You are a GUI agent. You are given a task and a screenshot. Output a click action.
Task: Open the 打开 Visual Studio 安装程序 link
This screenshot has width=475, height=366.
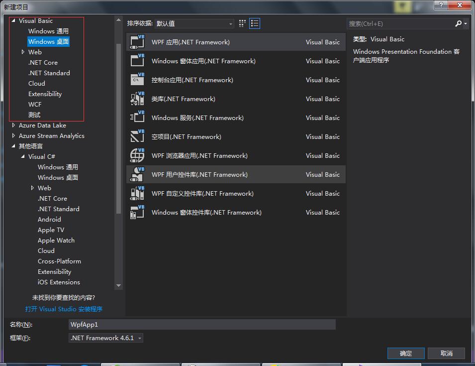point(64,309)
